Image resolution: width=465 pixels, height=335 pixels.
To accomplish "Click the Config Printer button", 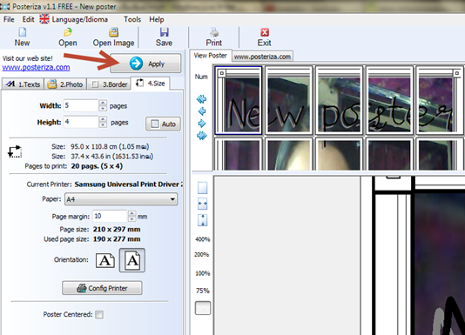I will pos(102,288).
